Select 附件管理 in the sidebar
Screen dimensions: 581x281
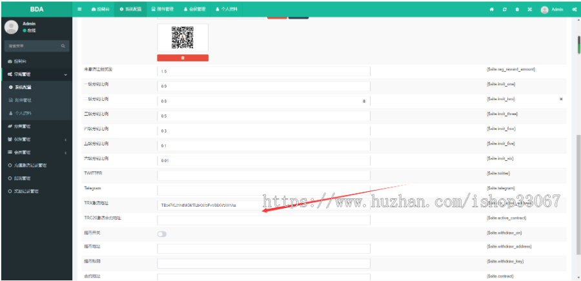click(x=37, y=100)
